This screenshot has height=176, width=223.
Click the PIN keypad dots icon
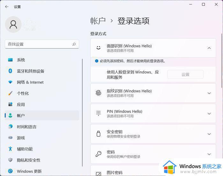98,113
